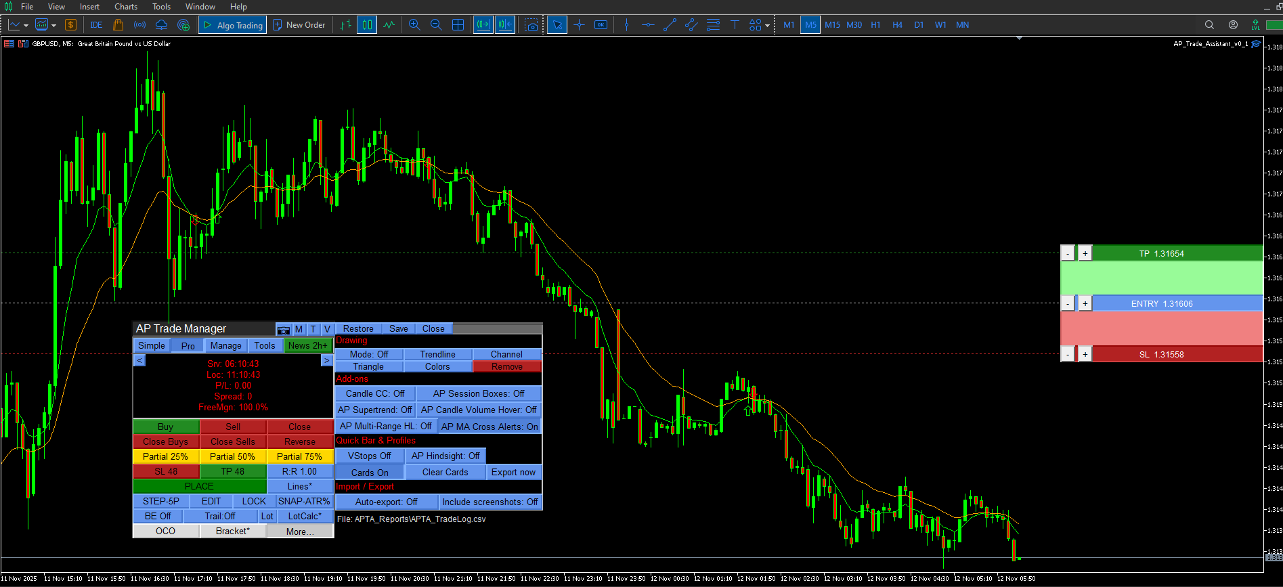Tile chart windows with grid icon

coord(458,25)
